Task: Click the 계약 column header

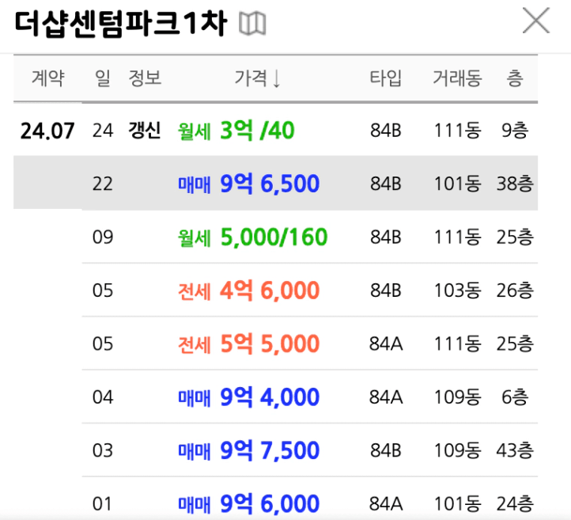Action: [48, 78]
